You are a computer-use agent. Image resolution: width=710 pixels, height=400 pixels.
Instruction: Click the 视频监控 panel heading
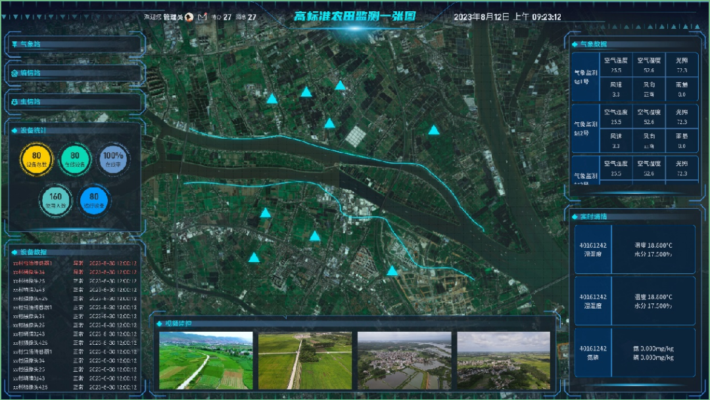177,323
